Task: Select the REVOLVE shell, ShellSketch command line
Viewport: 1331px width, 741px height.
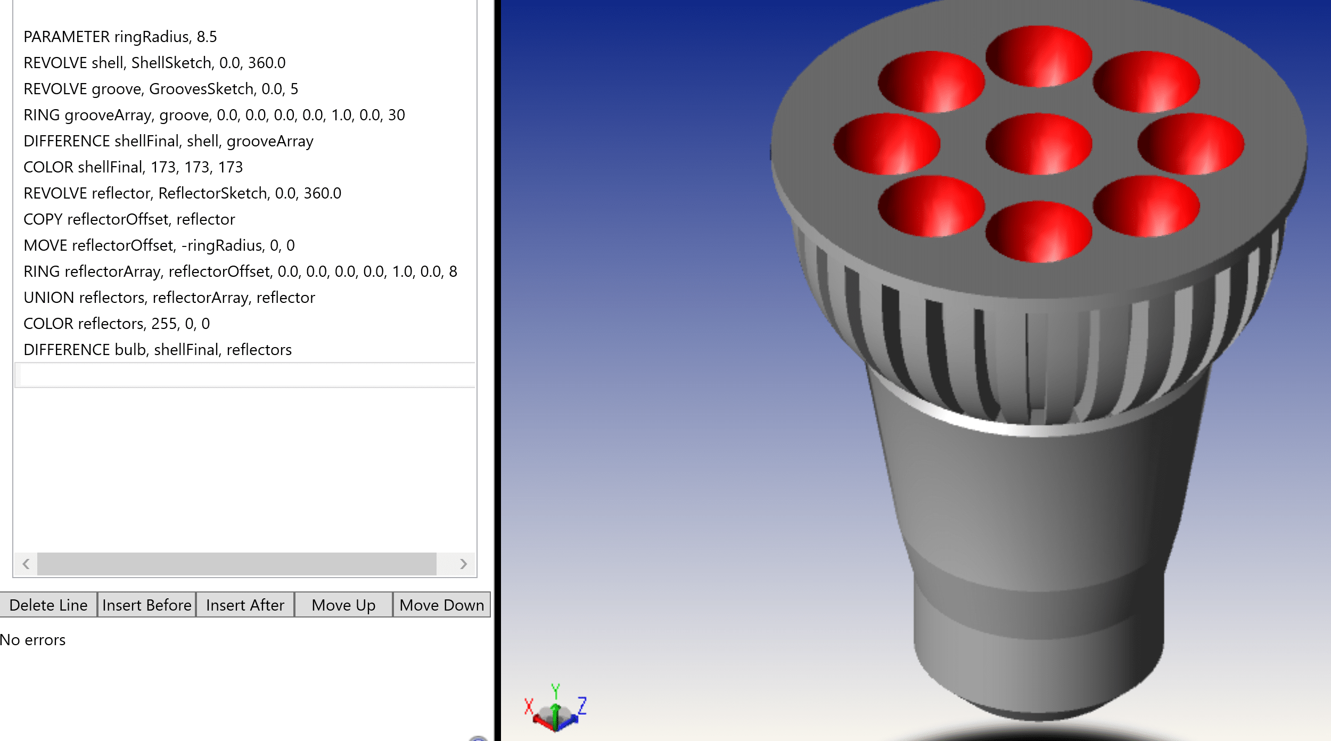Action: coord(154,63)
